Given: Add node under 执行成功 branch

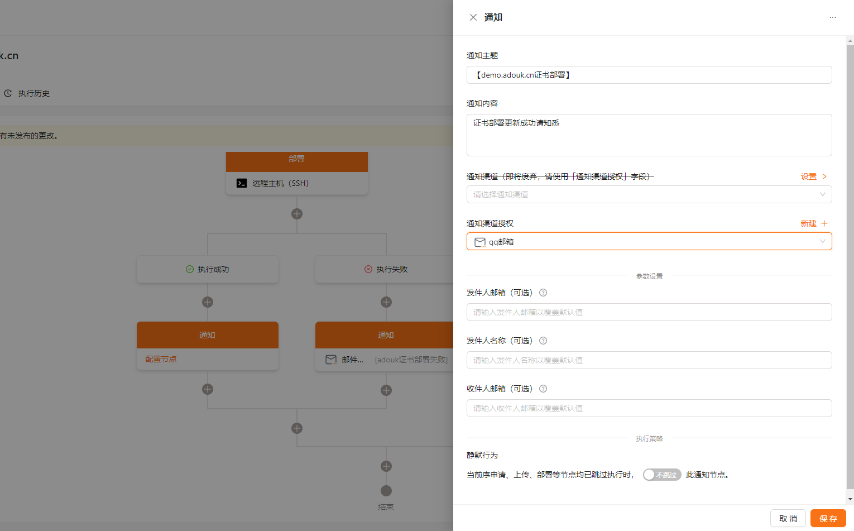Looking at the screenshot, I should [x=208, y=302].
